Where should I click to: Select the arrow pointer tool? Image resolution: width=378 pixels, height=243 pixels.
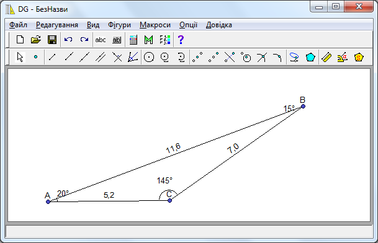[20, 57]
